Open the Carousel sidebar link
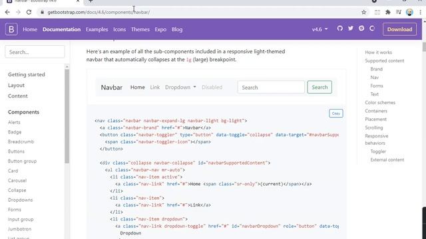This screenshot has width=426, height=239. [17, 181]
